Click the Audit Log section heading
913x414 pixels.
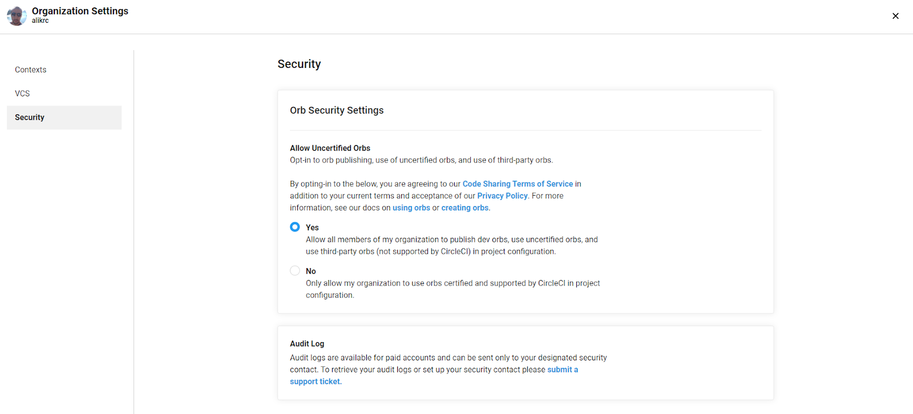[x=307, y=343]
